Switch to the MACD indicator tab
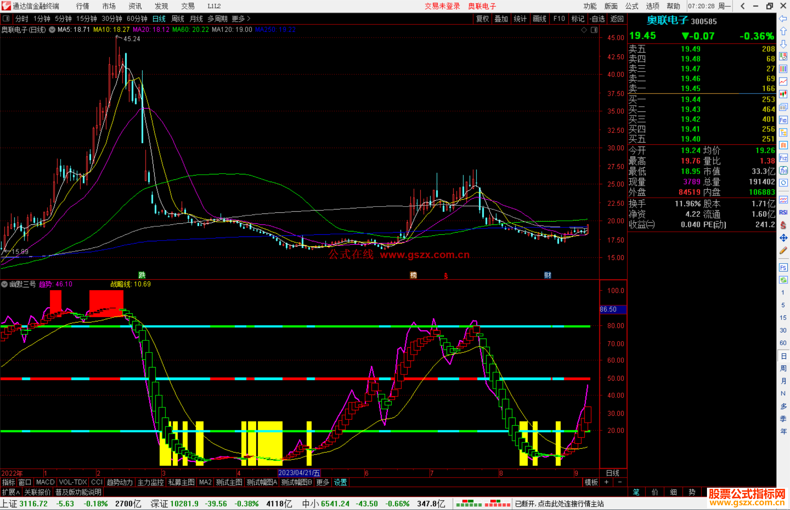Viewport: 790px width, 510px height. coord(45,482)
